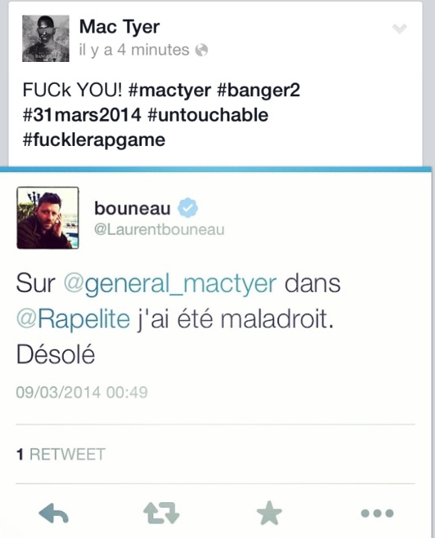Expand the post options chevron

400,29
